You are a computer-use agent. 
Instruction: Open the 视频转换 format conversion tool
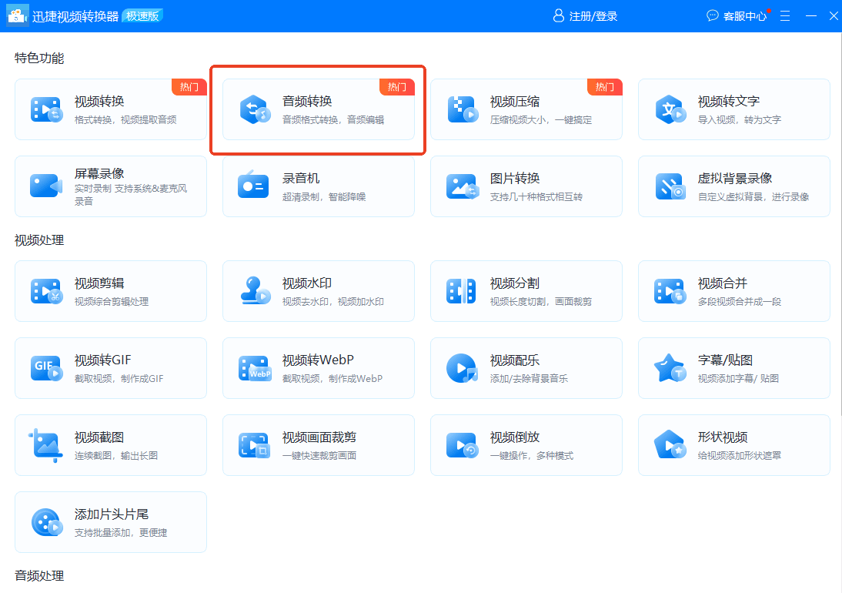pos(111,109)
